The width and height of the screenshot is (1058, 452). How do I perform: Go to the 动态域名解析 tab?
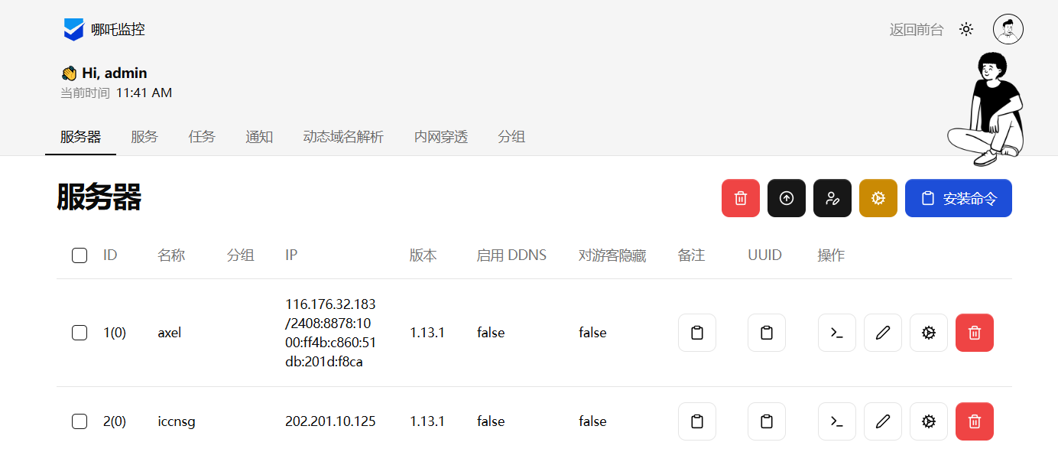[x=343, y=137]
